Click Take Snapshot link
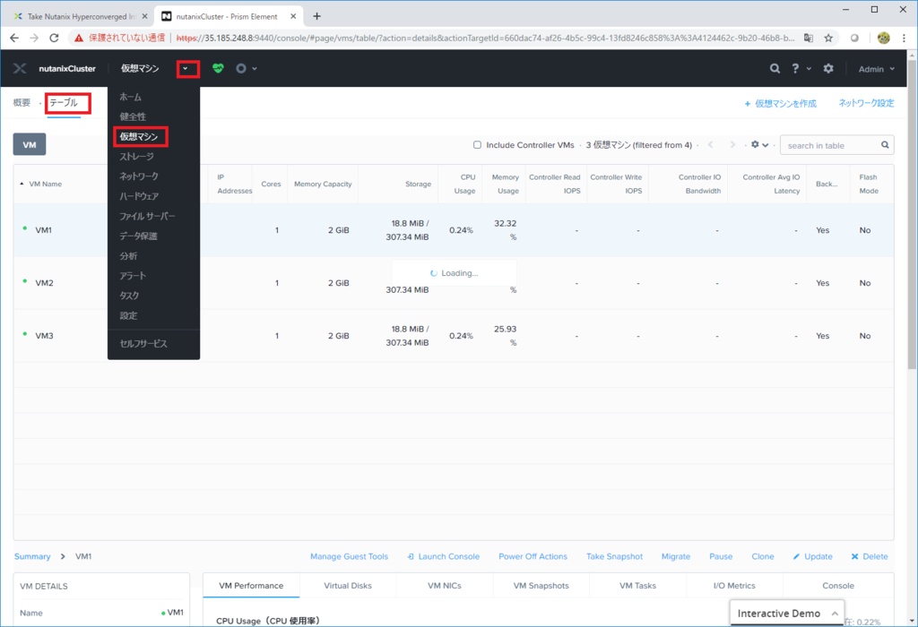 point(614,556)
